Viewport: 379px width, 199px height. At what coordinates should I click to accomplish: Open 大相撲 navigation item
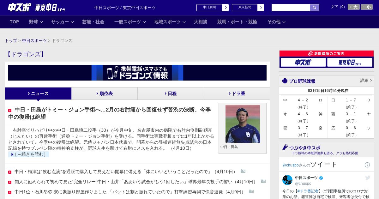201,22
